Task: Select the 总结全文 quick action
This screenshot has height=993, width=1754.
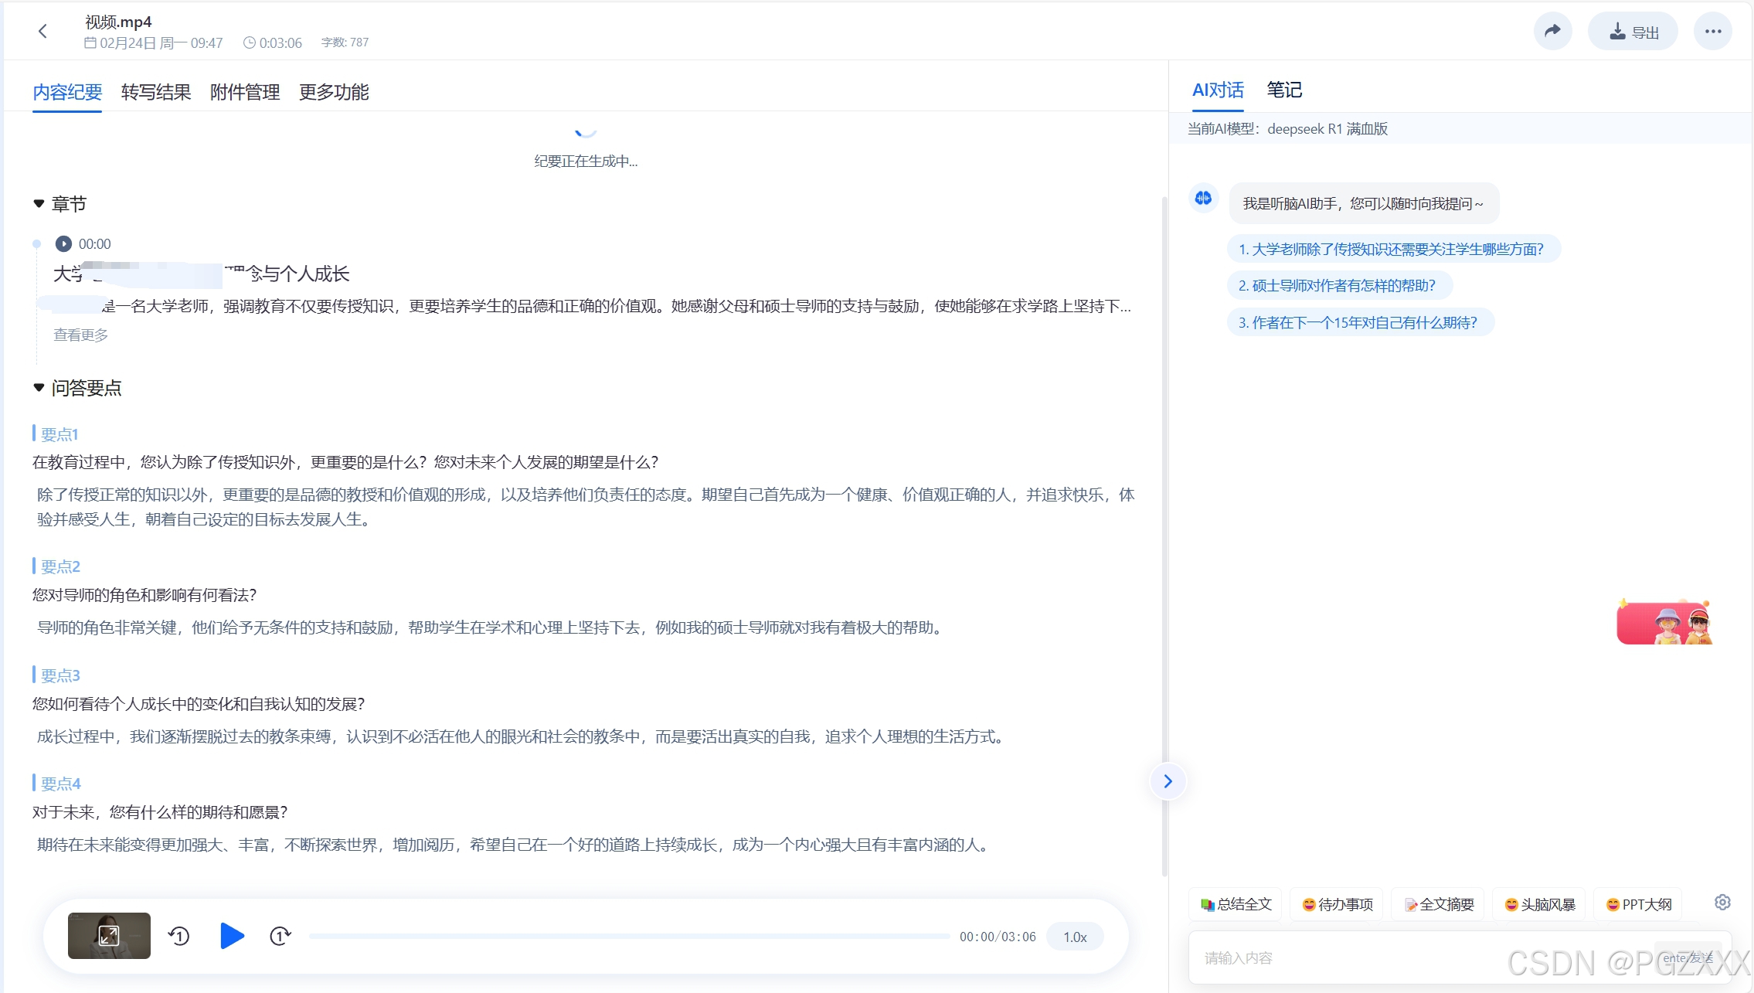Action: coord(1236,904)
